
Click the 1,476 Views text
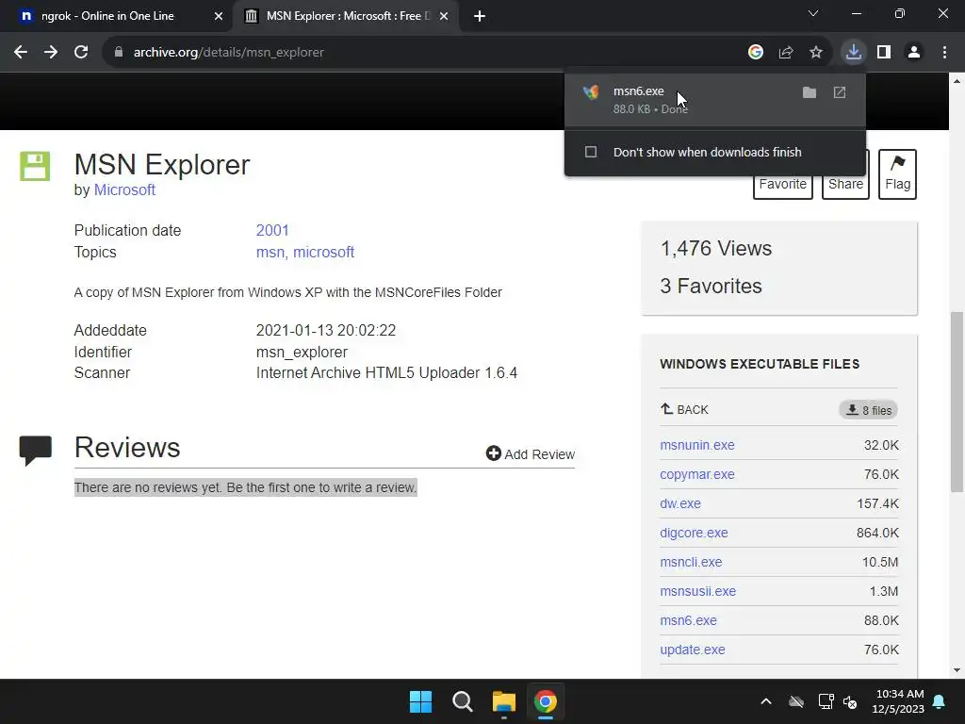[x=716, y=248]
